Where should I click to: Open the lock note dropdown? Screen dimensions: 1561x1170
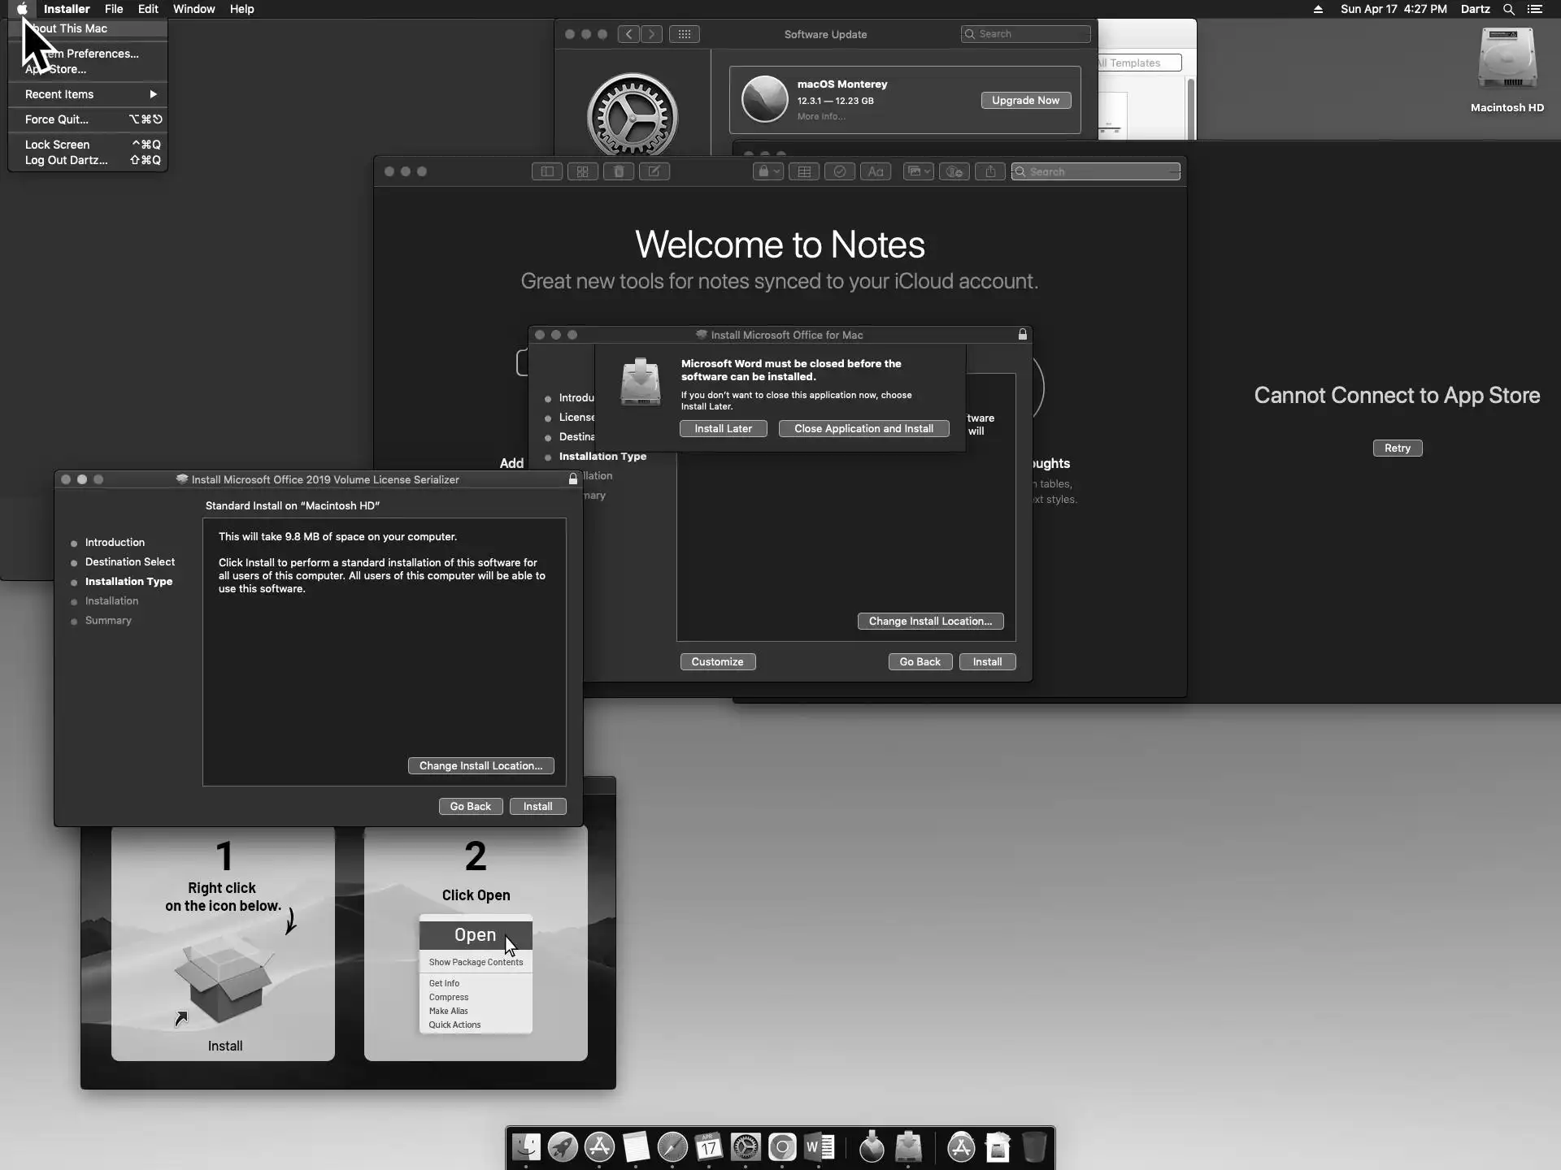768,171
